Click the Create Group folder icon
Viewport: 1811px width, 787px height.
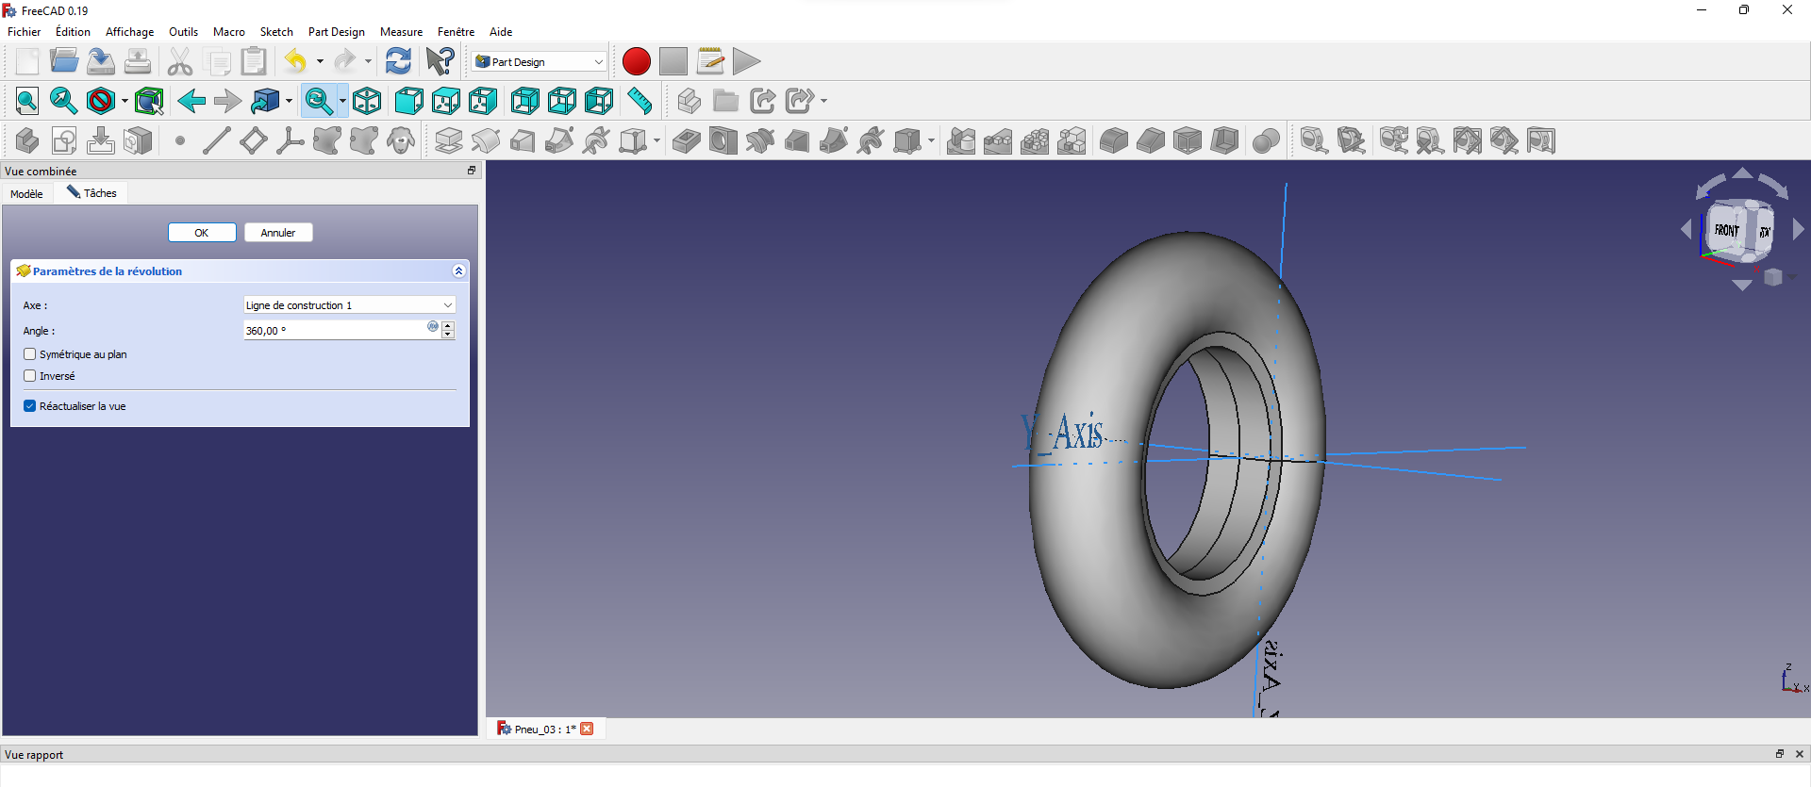(725, 101)
